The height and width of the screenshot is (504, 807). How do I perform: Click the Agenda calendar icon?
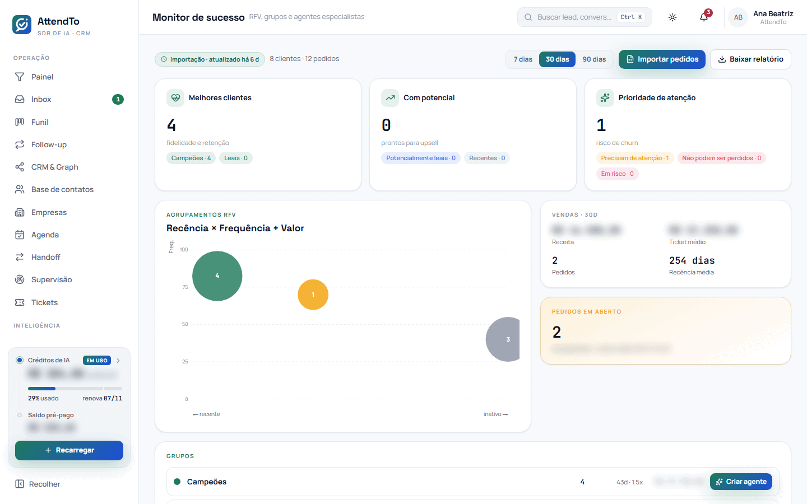click(x=20, y=235)
